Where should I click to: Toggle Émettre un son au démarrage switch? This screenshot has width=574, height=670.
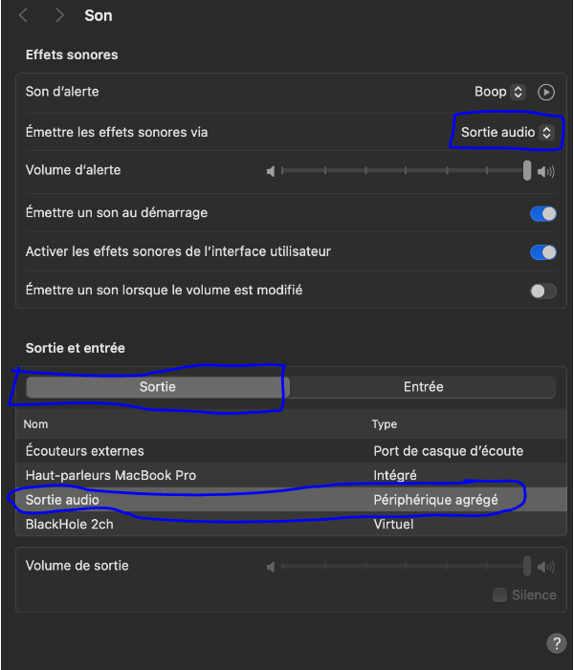543,213
